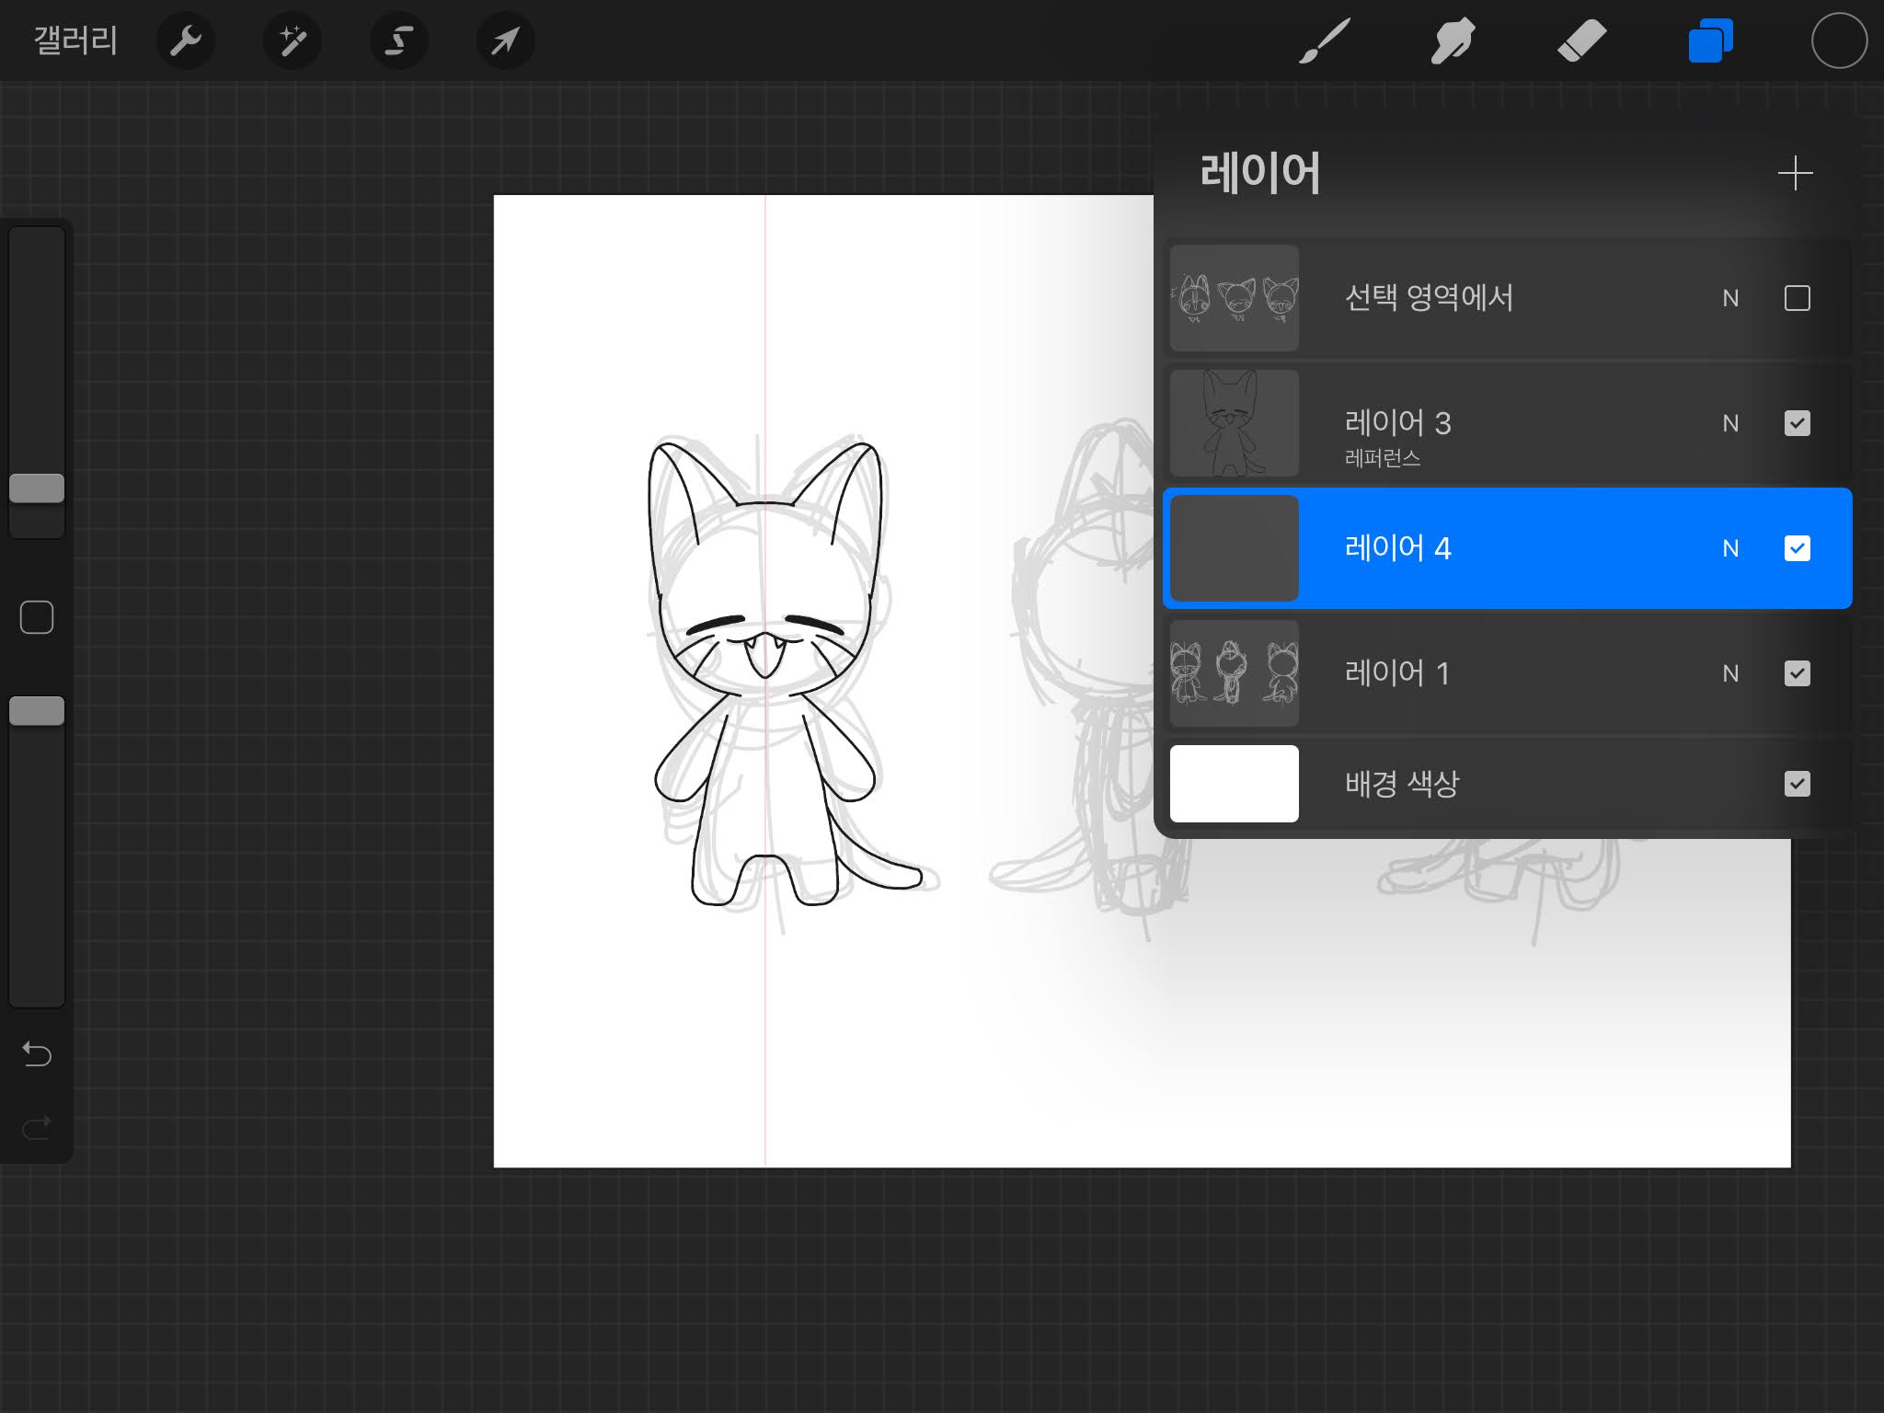The height and width of the screenshot is (1413, 1884).
Task: Close the Layers panel via its icon
Action: [x=1710, y=40]
